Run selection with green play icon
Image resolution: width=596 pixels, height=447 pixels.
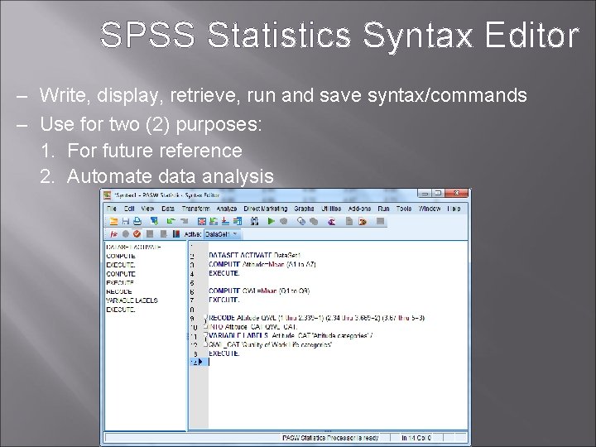tap(271, 221)
